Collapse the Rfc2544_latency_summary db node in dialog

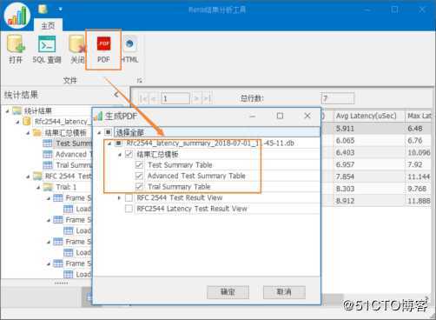pos(109,143)
